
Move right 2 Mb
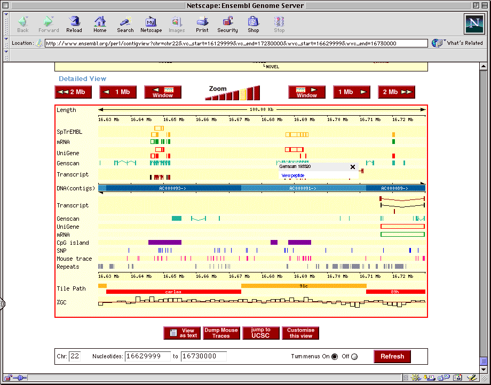pyautogui.click(x=397, y=92)
